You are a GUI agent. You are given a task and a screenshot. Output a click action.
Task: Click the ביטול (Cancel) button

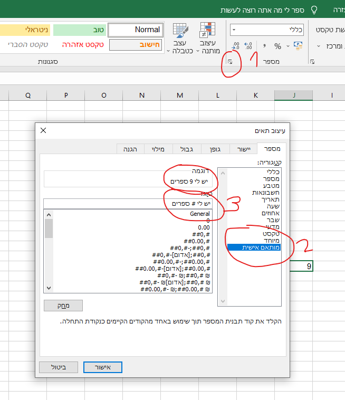(59, 367)
